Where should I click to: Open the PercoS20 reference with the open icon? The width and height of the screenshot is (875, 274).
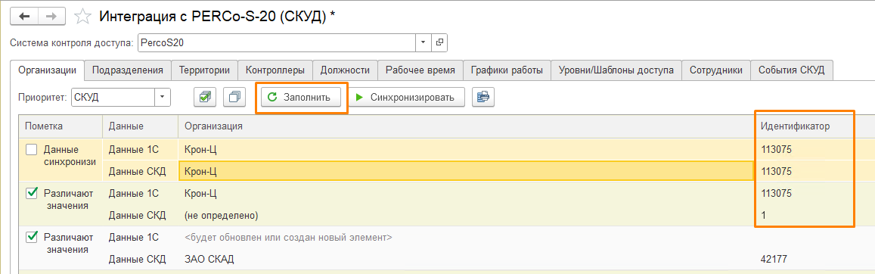click(x=439, y=42)
